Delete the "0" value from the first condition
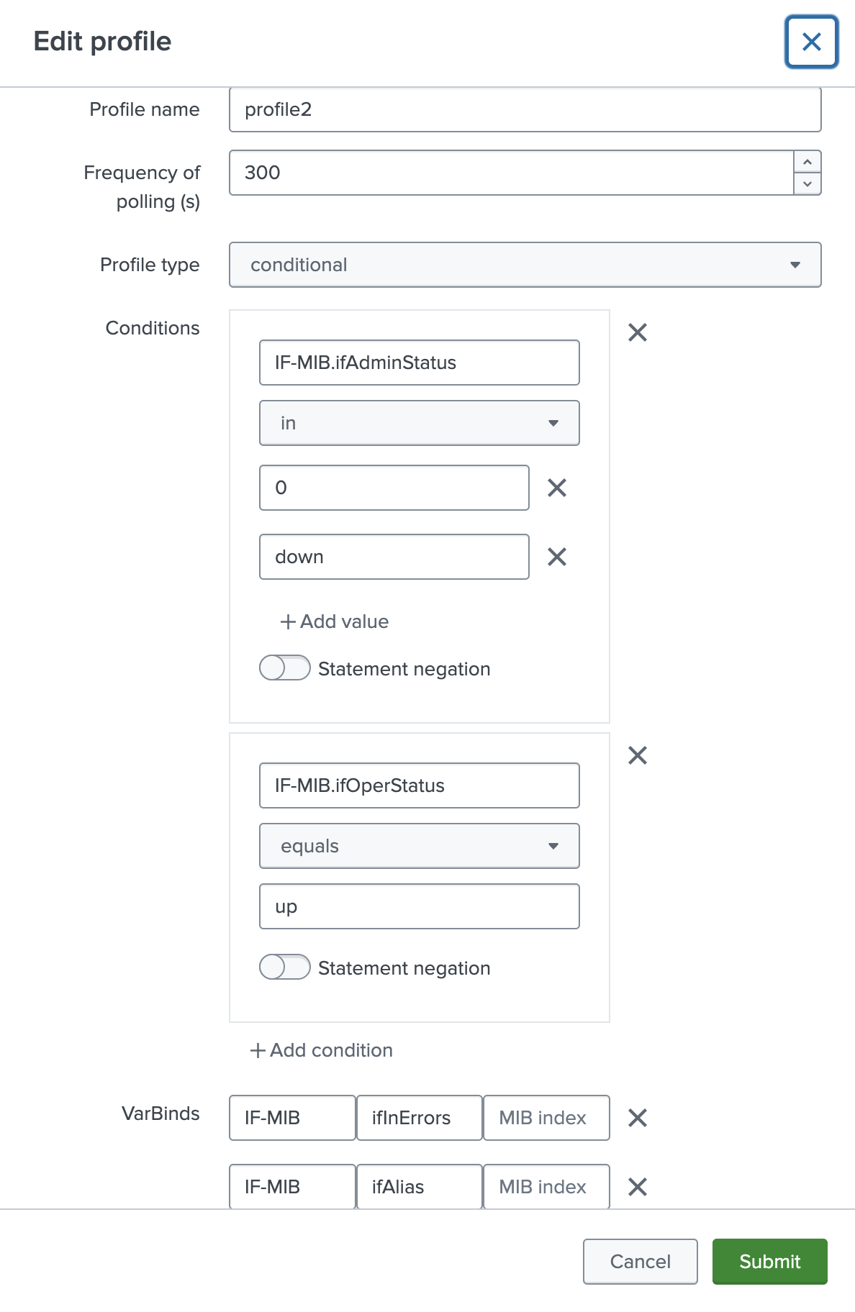Viewport: 855px width, 1312px height. [x=556, y=488]
